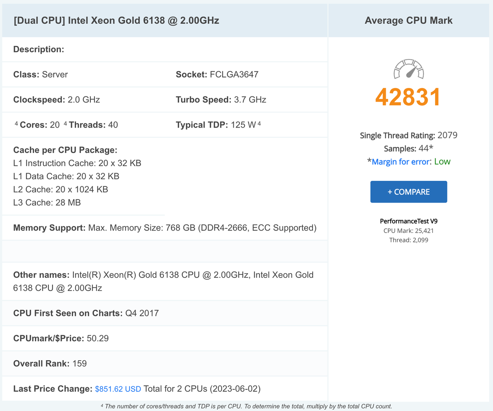Click the green Low margin text
This screenshot has width=493, height=411.
point(442,162)
